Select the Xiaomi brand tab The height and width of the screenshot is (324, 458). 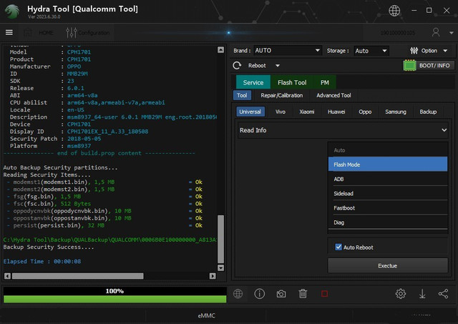[307, 112]
